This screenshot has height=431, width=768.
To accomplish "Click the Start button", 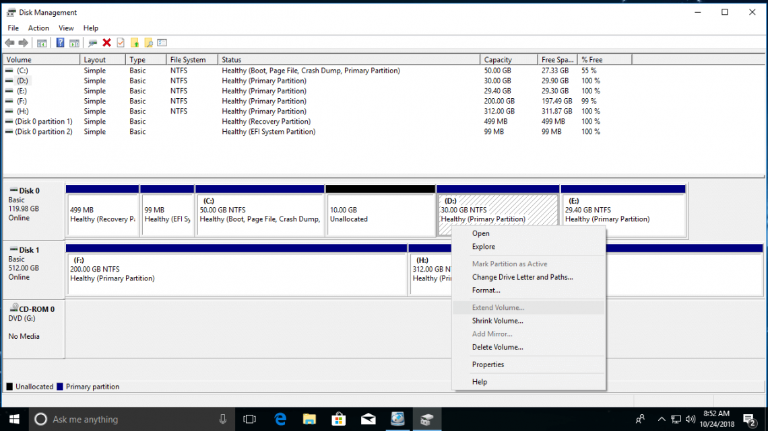I will (13, 419).
